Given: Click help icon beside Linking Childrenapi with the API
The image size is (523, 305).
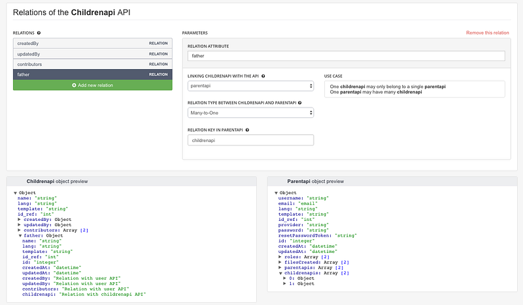Looking at the screenshot, I should coord(263,76).
